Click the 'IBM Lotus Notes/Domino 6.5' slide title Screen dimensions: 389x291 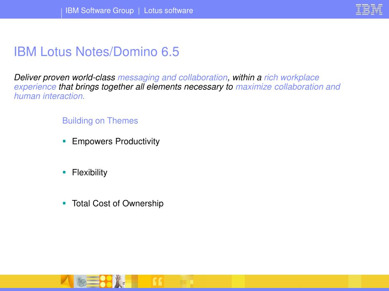point(96,52)
